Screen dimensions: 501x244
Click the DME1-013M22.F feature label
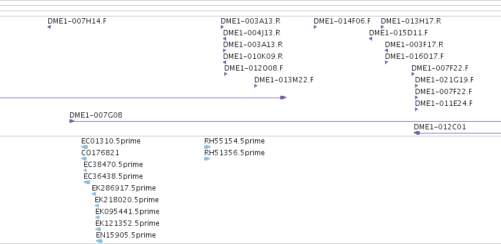pyautogui.click(x=284, y=80)
